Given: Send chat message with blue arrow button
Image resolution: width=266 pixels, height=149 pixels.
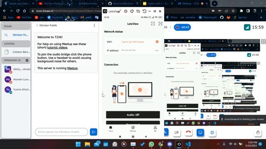Looking at the screenshot, I should (x=94, y=132).
